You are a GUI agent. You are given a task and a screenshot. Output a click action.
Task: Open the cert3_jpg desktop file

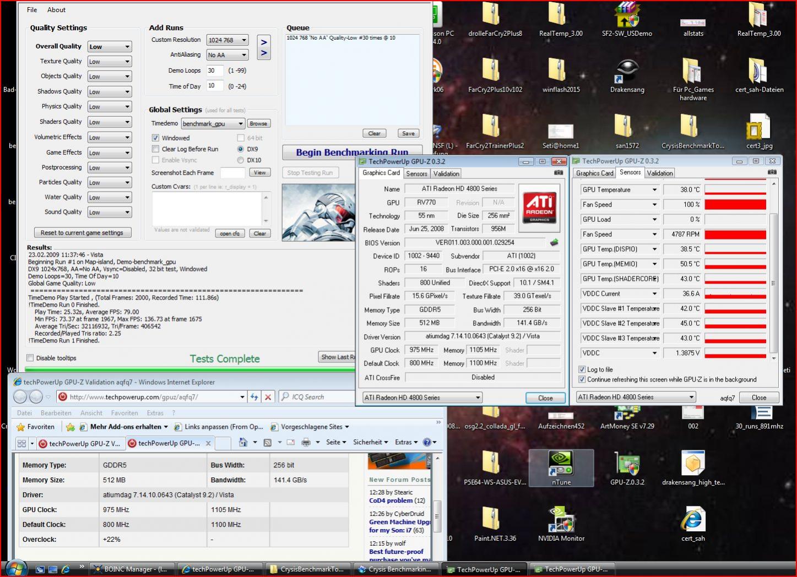click(759, 132)
